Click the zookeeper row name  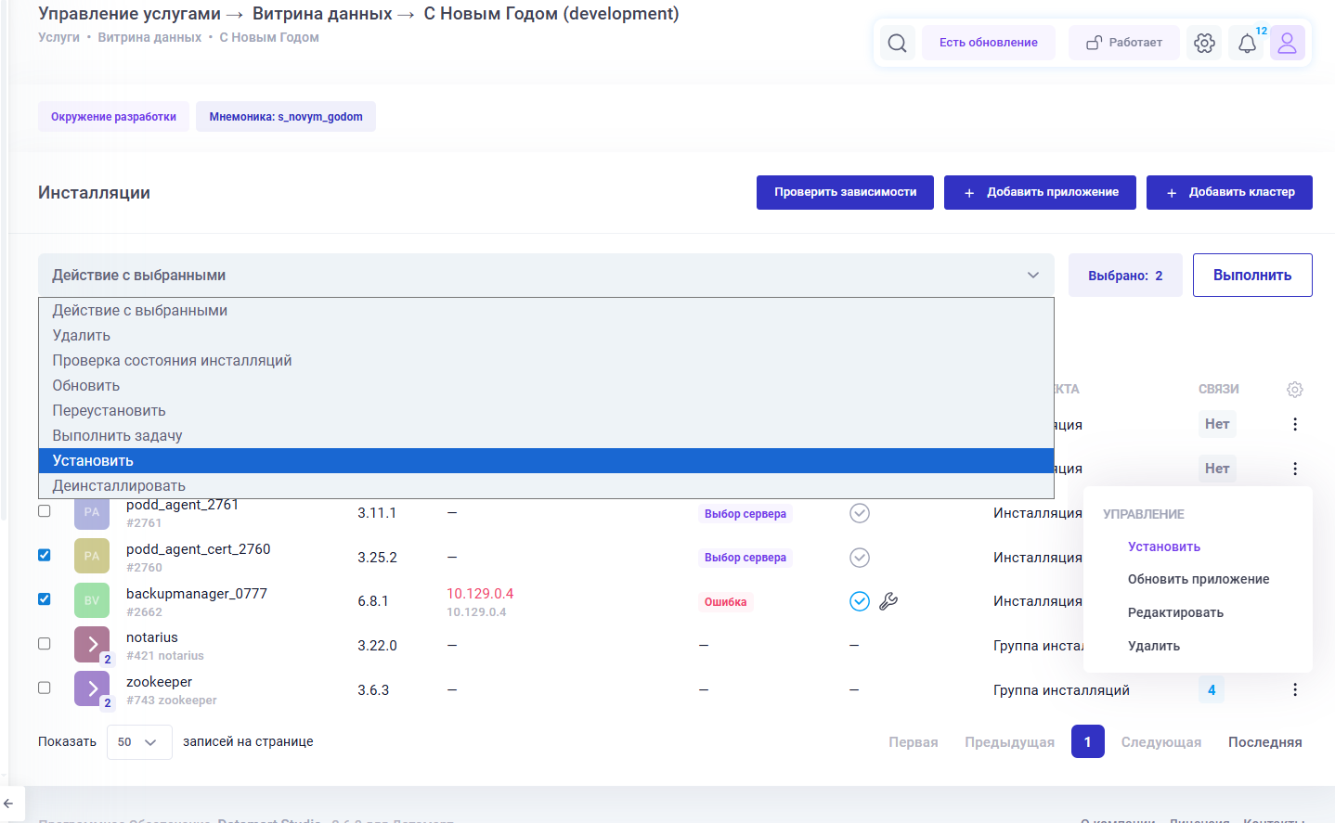point(160,682)
